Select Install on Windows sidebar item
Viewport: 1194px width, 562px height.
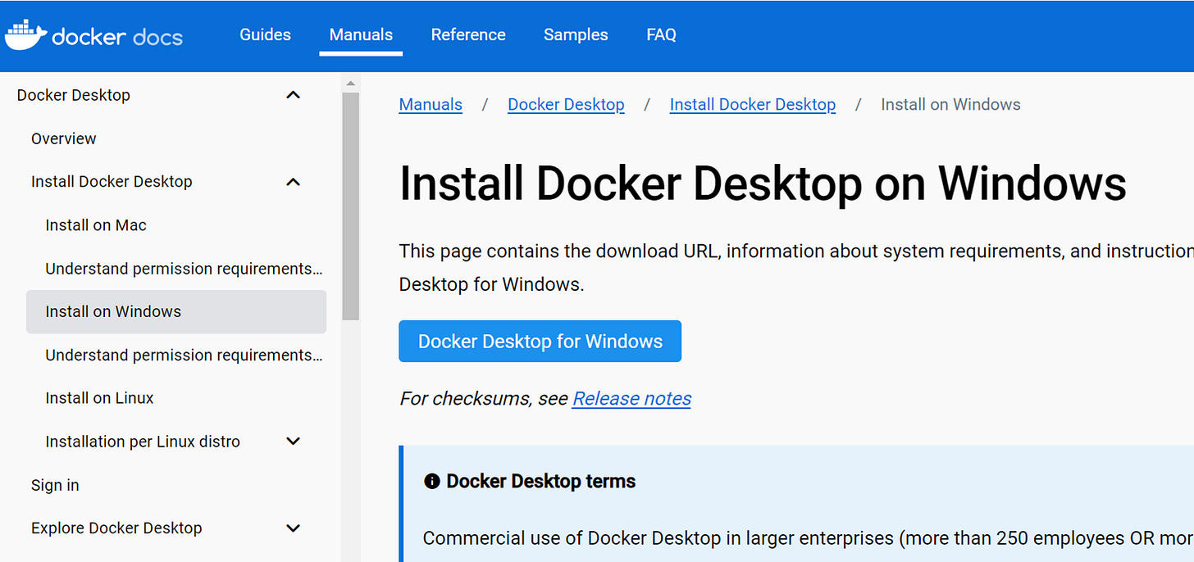(176, 311)
